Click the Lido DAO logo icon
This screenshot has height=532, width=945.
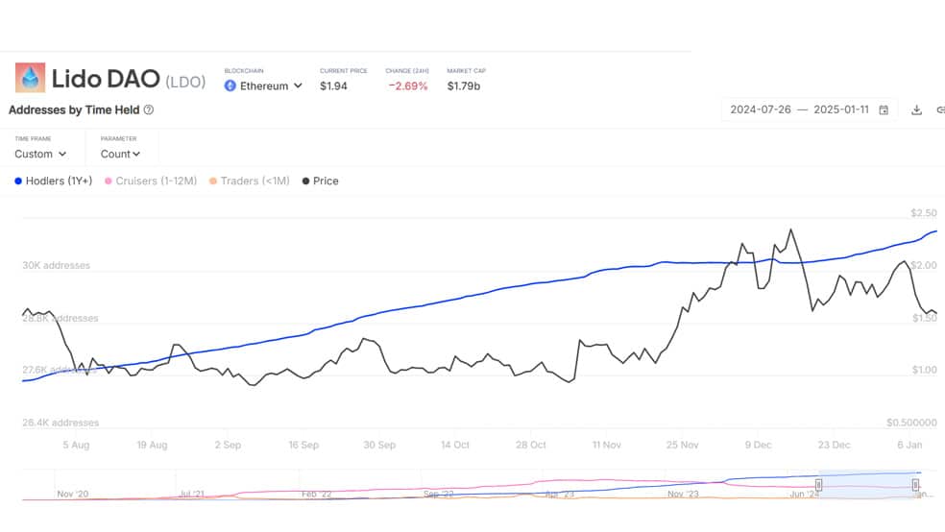pyautogui.click(x=30, y=78)
